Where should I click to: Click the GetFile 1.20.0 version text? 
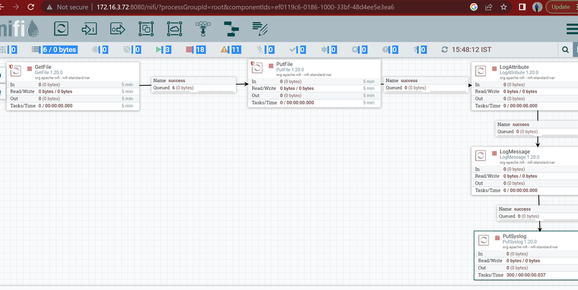click(x=49, y=73)
